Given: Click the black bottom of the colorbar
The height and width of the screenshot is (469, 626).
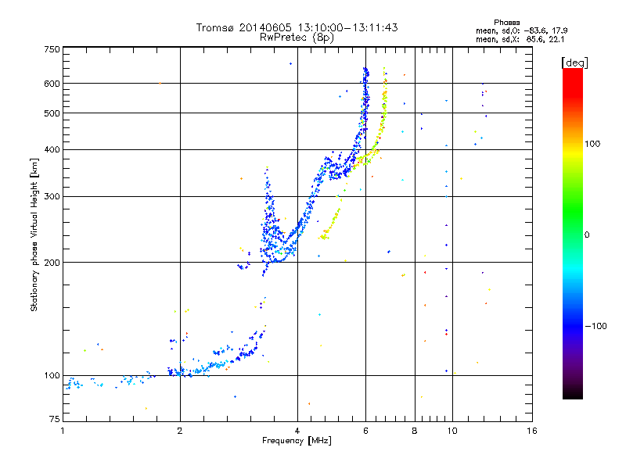Looking at the screenshot, I should pos(573,393).
